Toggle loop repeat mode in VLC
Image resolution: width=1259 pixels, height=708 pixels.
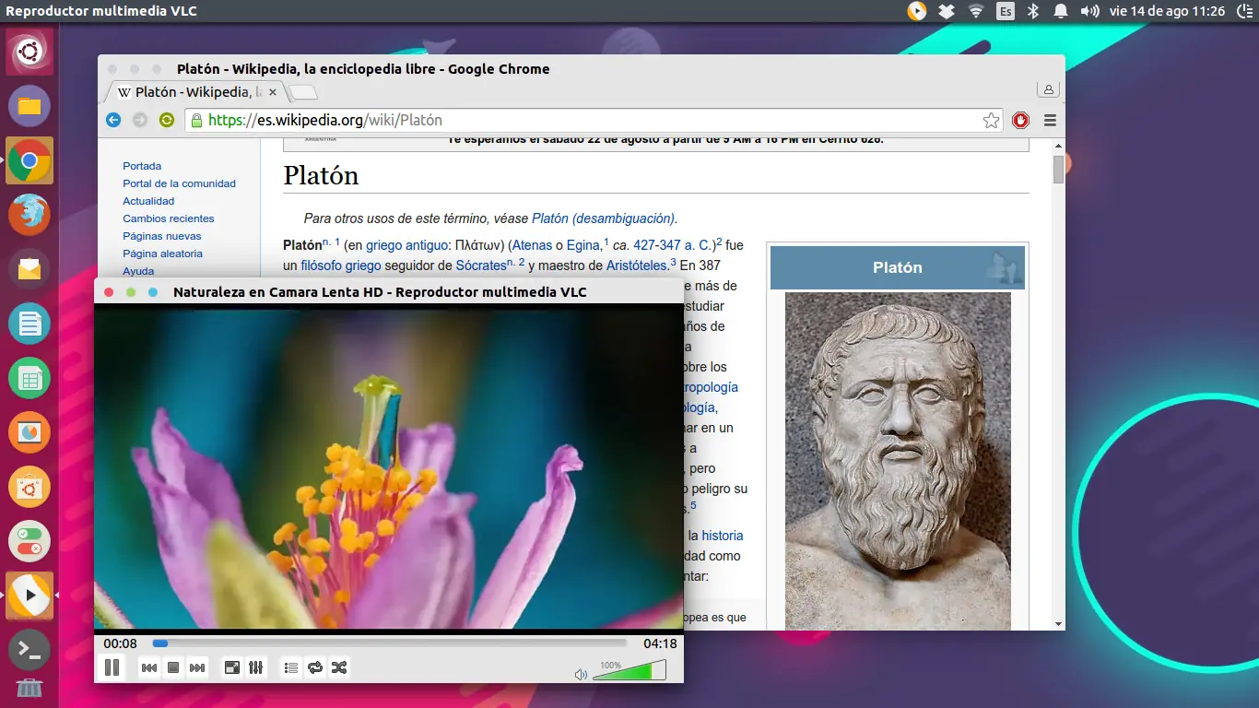pyautogui.click(x=315, y=667)
